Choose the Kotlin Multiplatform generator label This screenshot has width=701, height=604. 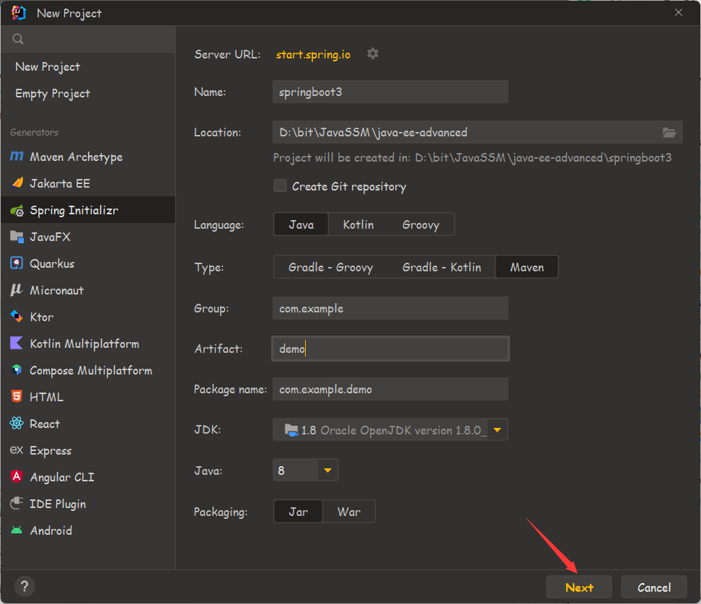click(84, 343)
